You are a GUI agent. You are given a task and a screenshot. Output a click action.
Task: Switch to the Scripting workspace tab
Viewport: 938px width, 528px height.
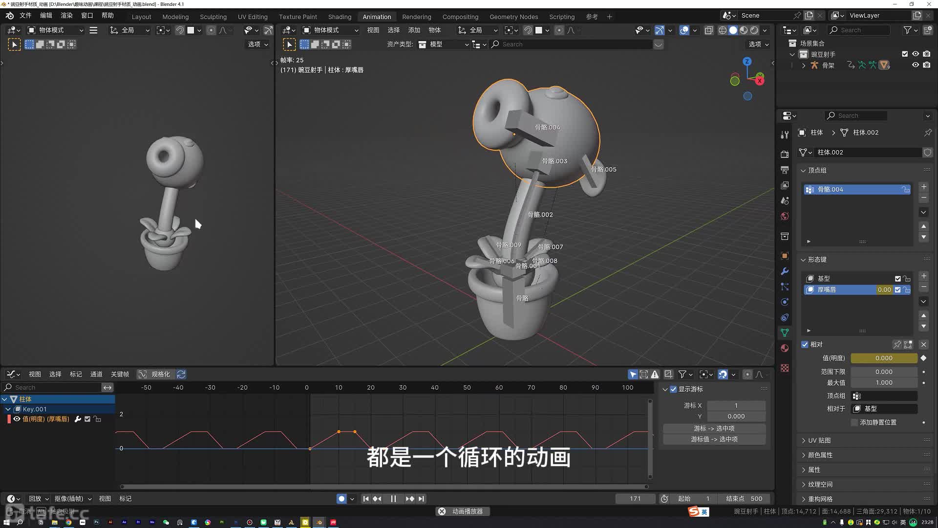[x=562, y=17]
